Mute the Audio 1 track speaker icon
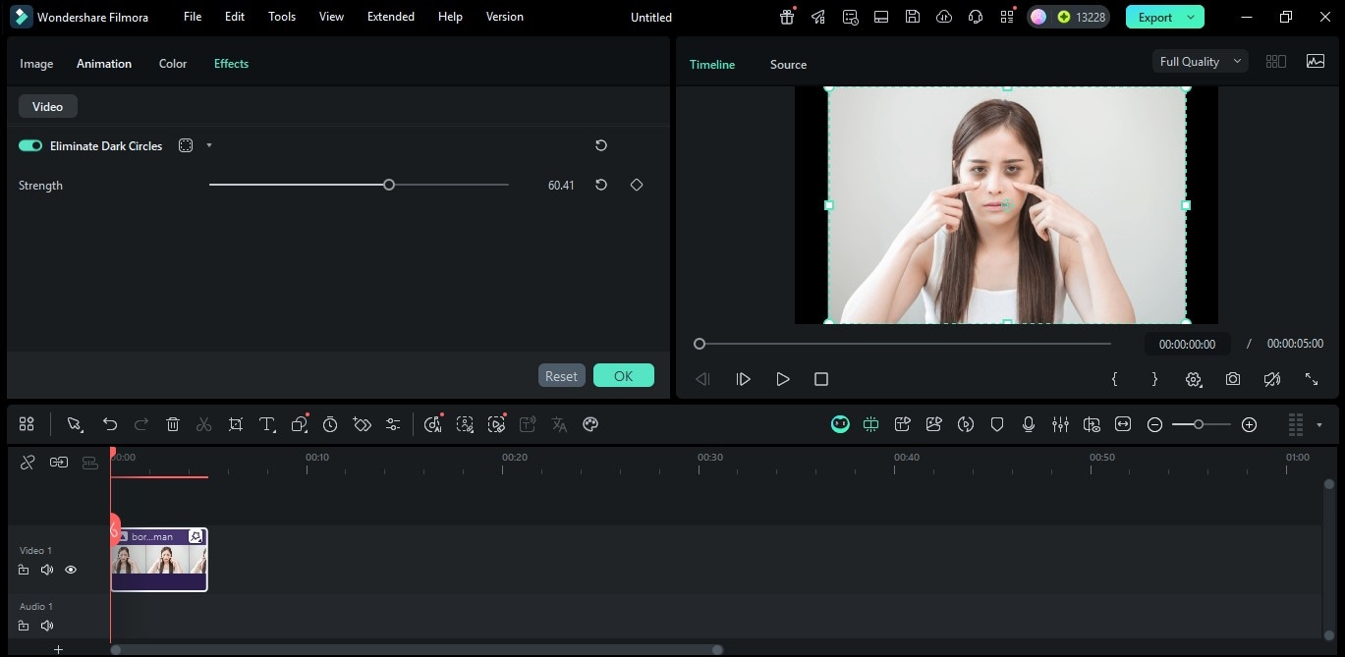This screenshot has width=1345, height=657. (46, 626)
